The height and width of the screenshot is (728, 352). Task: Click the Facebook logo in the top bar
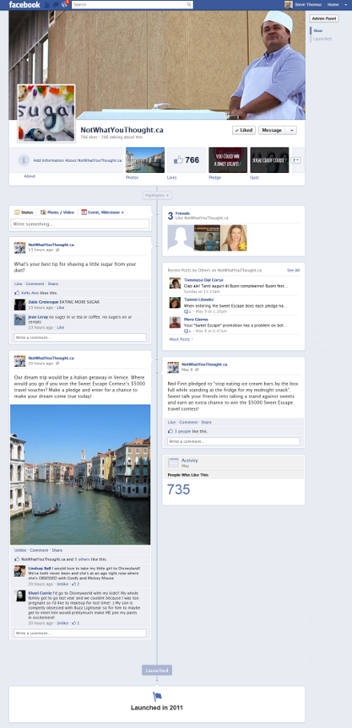[x=25, y=5]
